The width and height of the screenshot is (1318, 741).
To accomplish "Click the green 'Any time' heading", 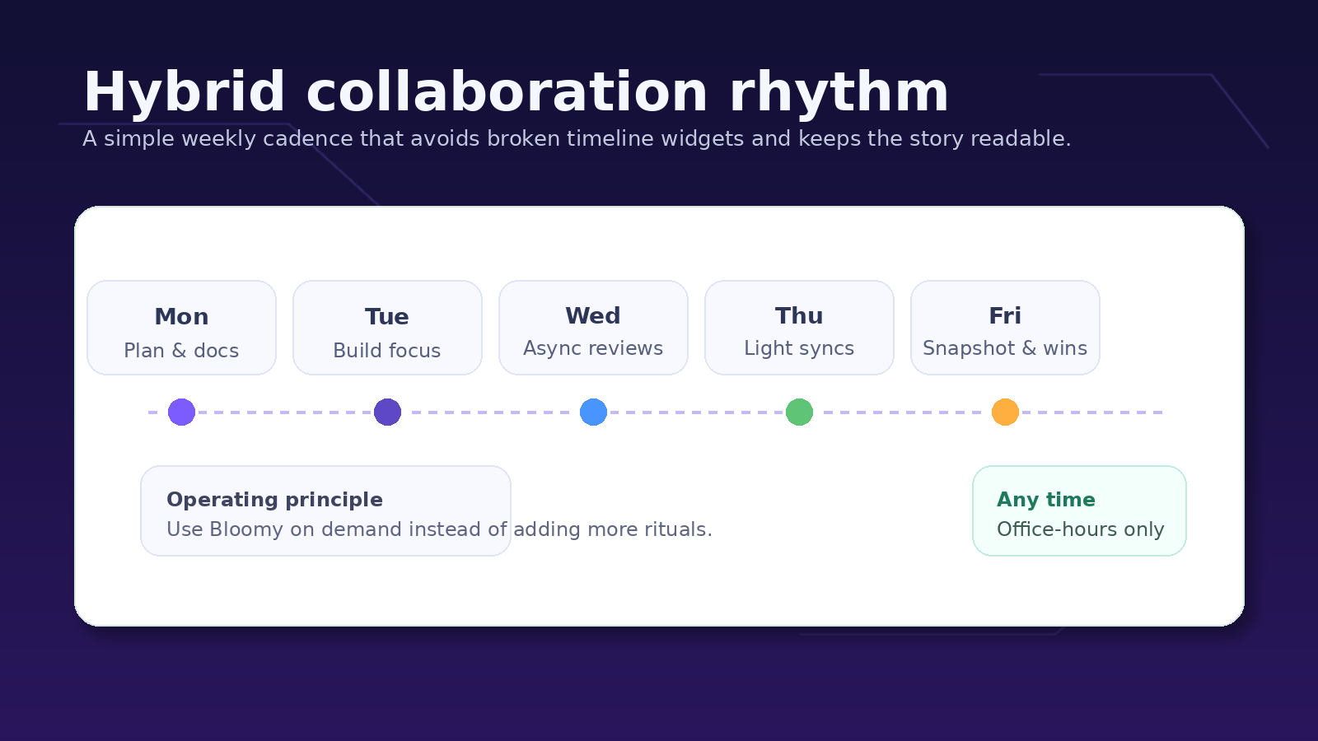I will click(1046, 500).
